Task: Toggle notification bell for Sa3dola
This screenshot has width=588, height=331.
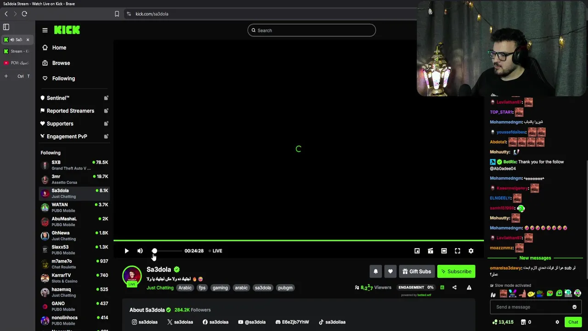Action: [x=375, y=271]
